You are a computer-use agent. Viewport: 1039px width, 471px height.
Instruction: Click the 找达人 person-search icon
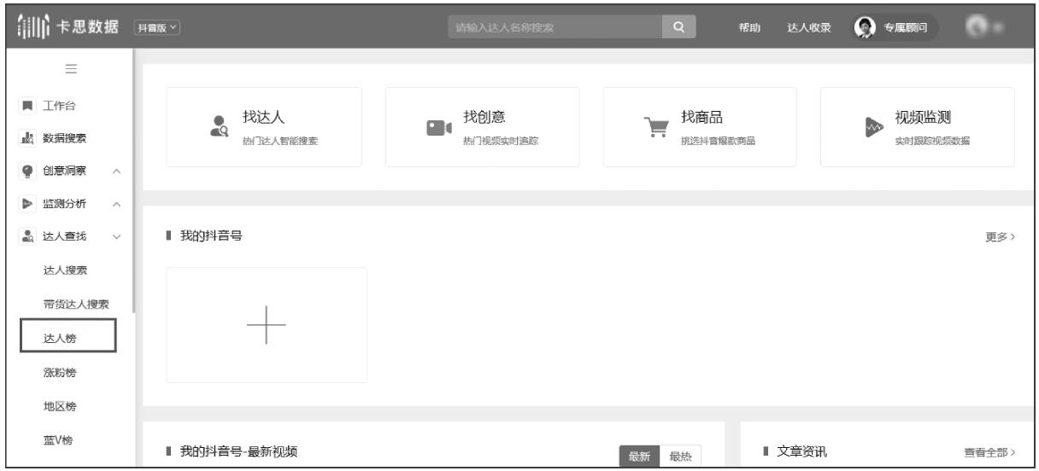coord(220,125)
